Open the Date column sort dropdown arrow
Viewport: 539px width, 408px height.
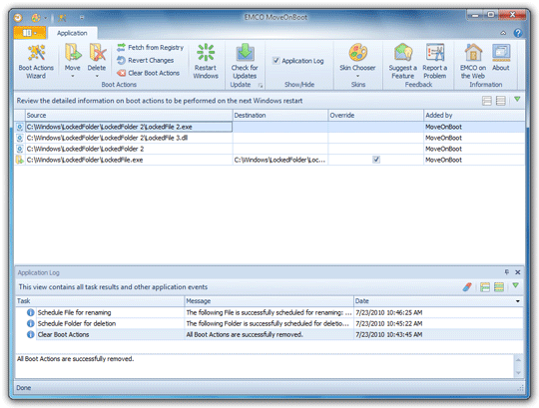518,301
